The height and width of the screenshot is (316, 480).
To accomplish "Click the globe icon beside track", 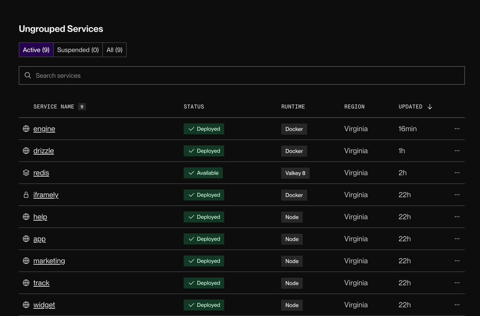I will pyautogui.click(x=26, y=283).
